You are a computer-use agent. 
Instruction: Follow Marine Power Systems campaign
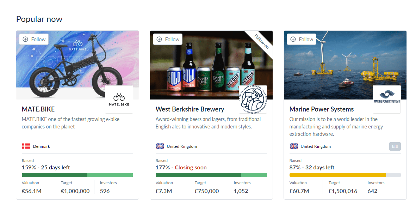point(302,40)
